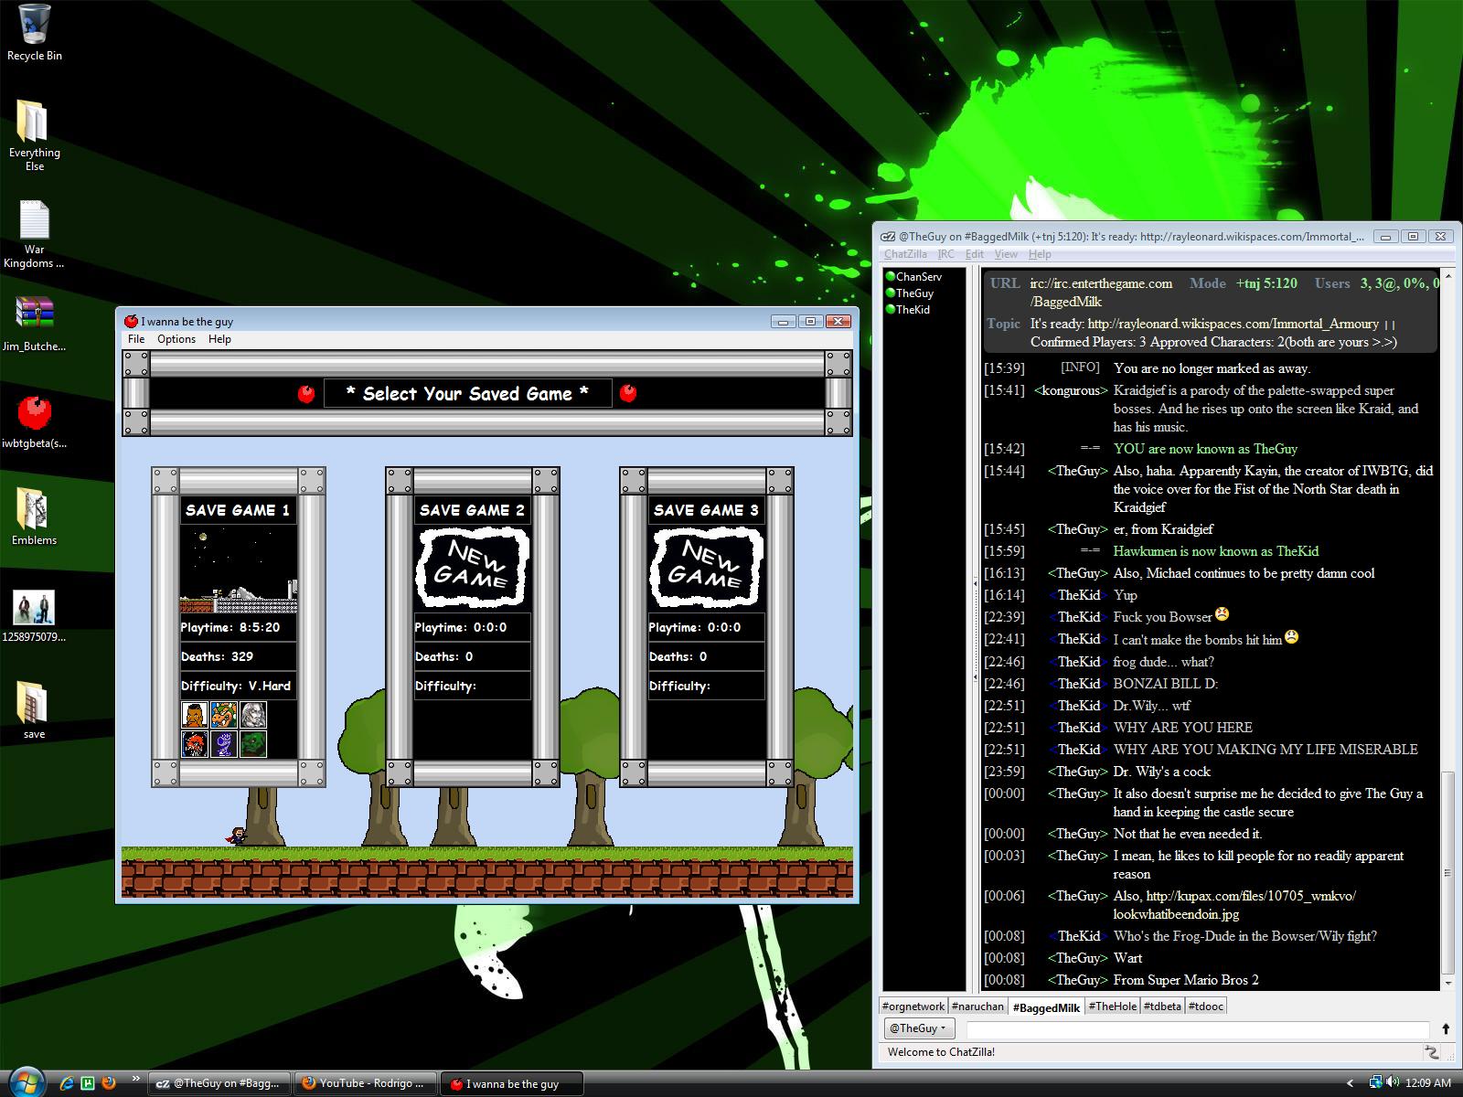Click the volume speaker tray icon
Image resolution: width=1463 pixels, height=1097 pixels.
coord(1392,1082)
